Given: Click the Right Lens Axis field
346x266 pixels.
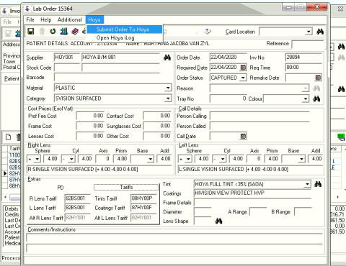Looking at the screenshot, I should [103, 159].
